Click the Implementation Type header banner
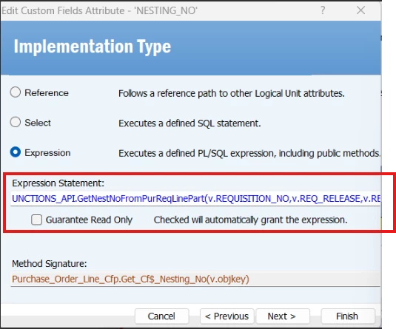 (x=191, y=47)
